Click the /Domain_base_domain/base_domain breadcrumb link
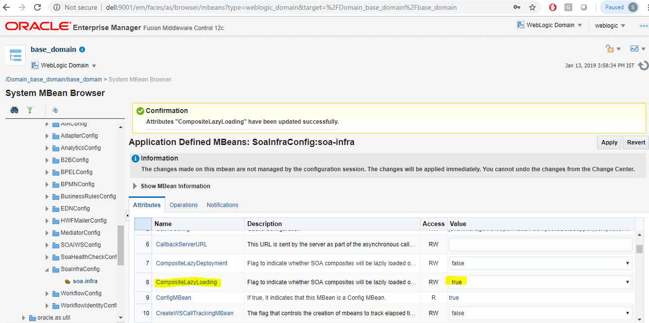Image resolution: width=649 pixels, height=323 pixels. [53, 80]
